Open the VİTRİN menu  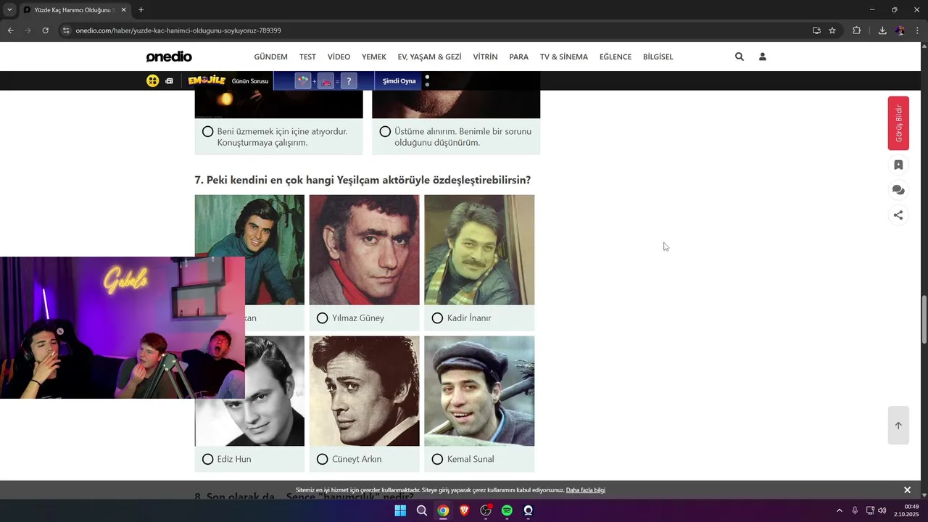(485, 57)
